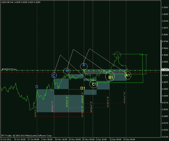This screenshot has width=169, height=141.
Task: Select the empty circle at price peak
Action: [x=117, y=55]
